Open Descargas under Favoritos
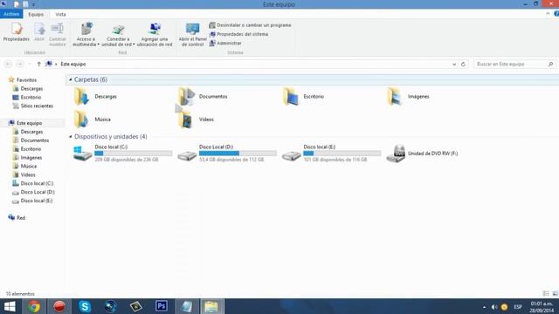Screen dimensions: 559x314 click(28, 89)
